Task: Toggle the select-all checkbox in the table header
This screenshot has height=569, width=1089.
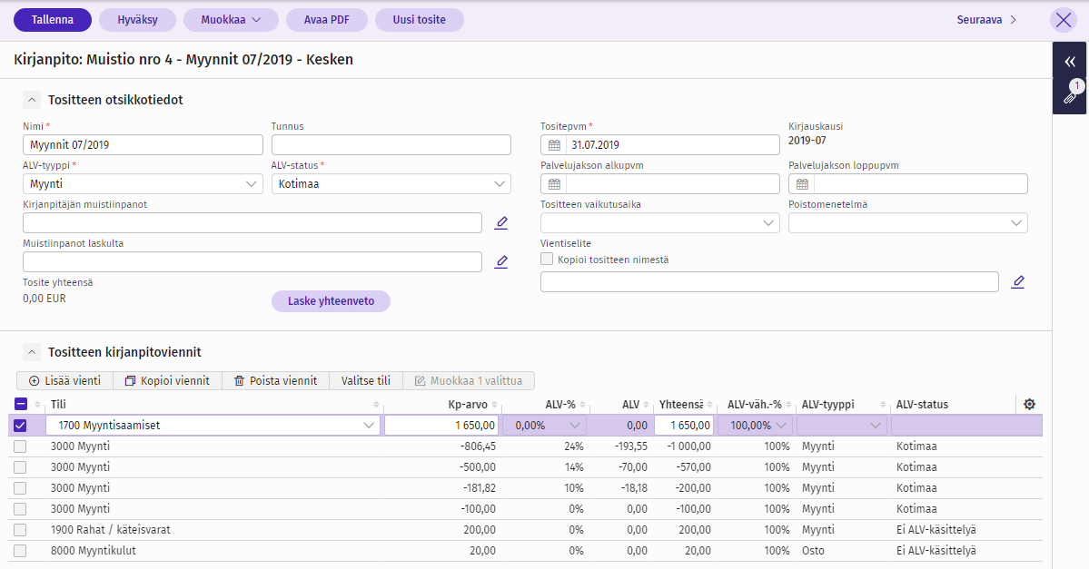Action: click(21, 405)
